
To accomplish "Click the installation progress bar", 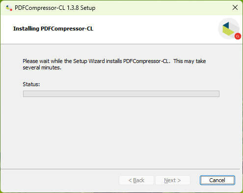I will [121, 94].
